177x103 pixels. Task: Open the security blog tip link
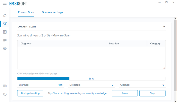pos(80,93)
